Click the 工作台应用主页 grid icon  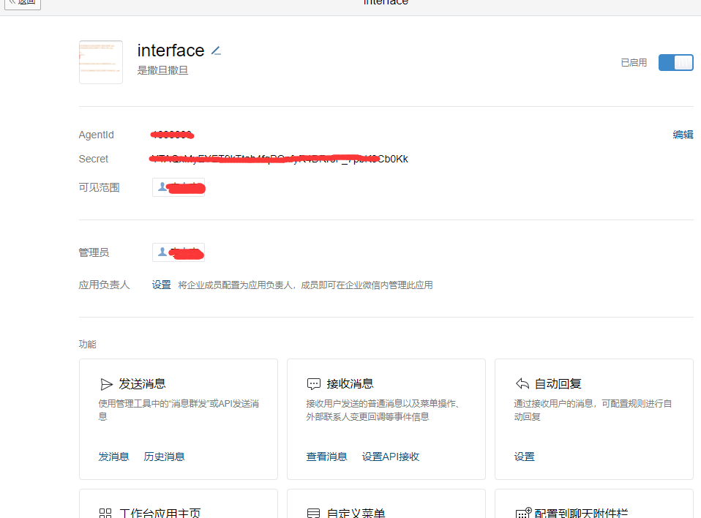point(105,513)
